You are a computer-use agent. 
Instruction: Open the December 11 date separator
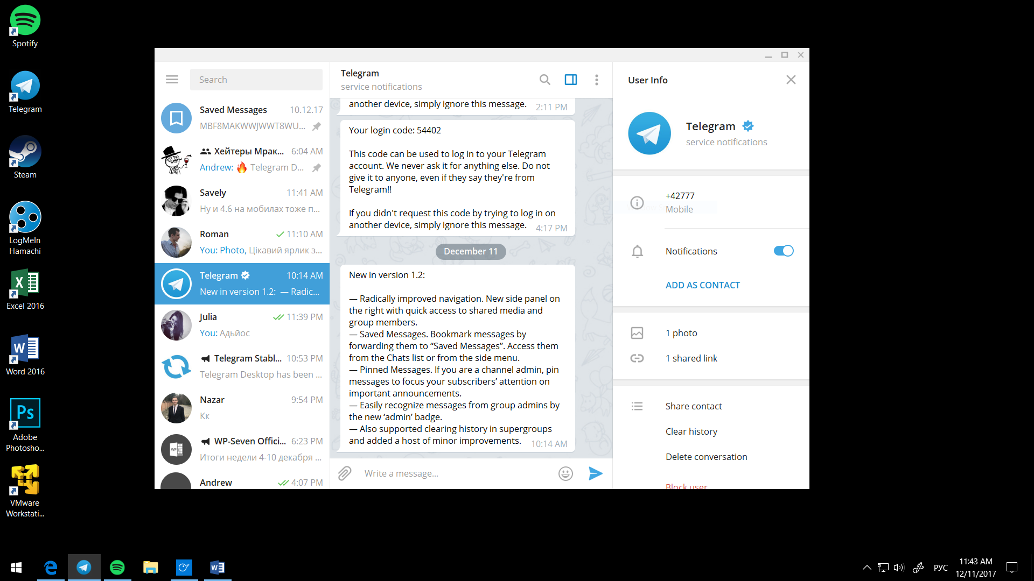point(470,250)
